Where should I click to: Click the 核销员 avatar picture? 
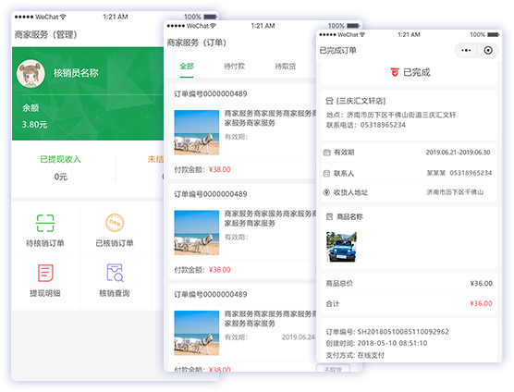coord(31,74)
